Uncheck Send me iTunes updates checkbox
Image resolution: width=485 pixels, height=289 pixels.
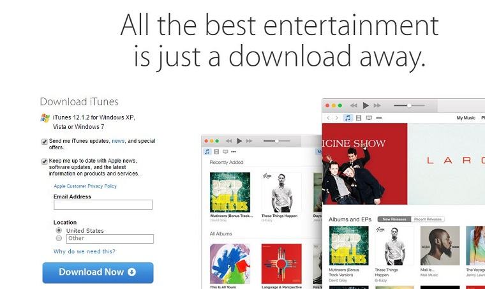click(x=45, y=142)
